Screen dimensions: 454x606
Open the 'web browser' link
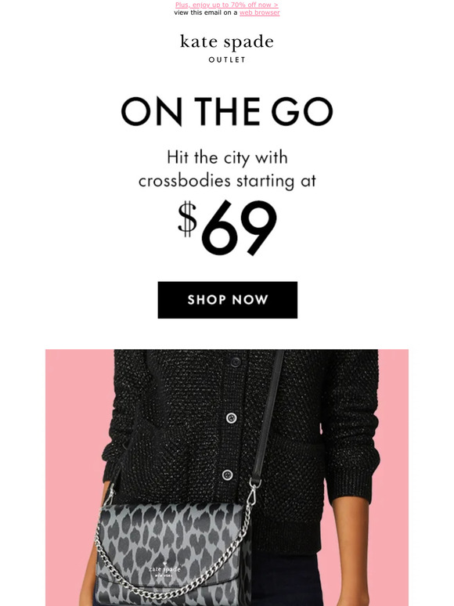(x=259, y=13)
